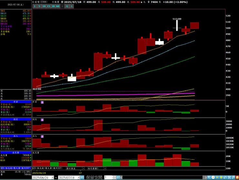Open settings icon in the 投信 sub-chart
This screenshot has height=180, width=239.
point(42,120)
